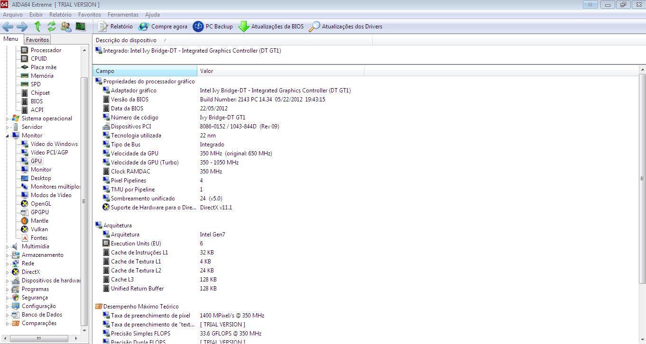Open the user management toolbar icon
This screenshot has height=344, width=646.
click(66, 27)
